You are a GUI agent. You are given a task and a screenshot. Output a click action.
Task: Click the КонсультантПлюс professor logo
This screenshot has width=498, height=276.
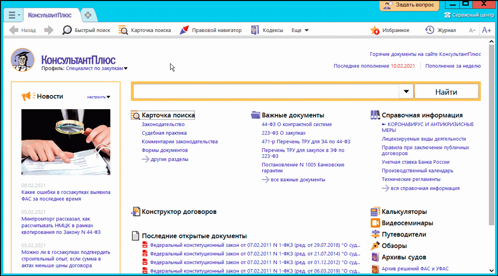tap(22, 60)
